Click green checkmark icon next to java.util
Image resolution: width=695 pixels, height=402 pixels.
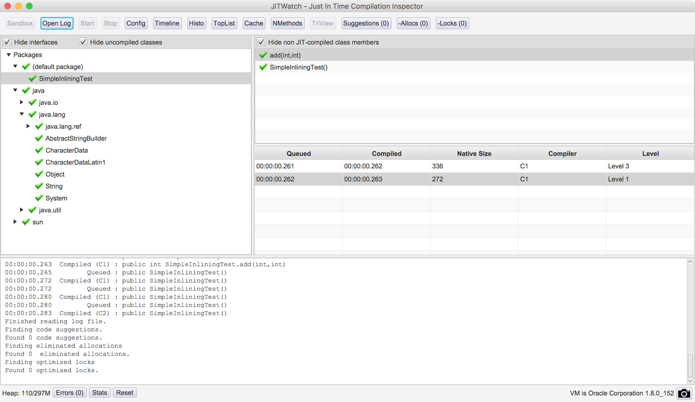point(32,210)
